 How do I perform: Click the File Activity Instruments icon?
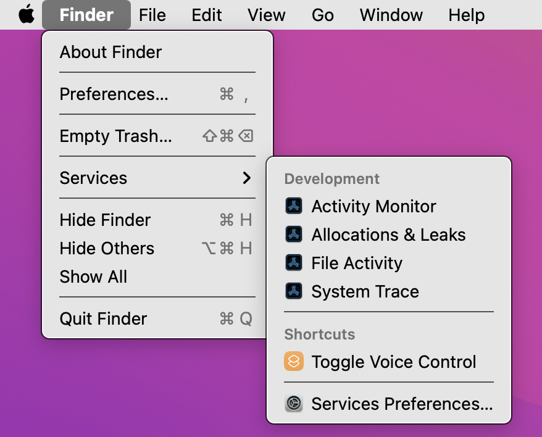click(x=294, y=263)
